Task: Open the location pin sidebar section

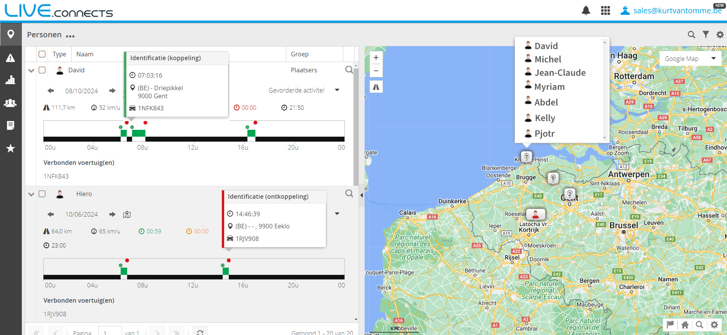Action: 11,34
